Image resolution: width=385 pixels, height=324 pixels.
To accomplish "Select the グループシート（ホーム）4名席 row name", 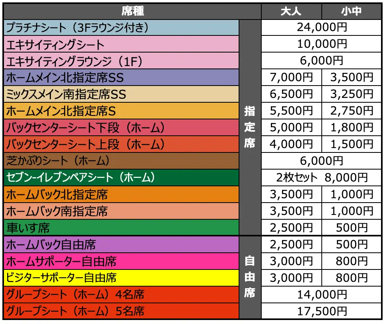I will coord(121,295).
